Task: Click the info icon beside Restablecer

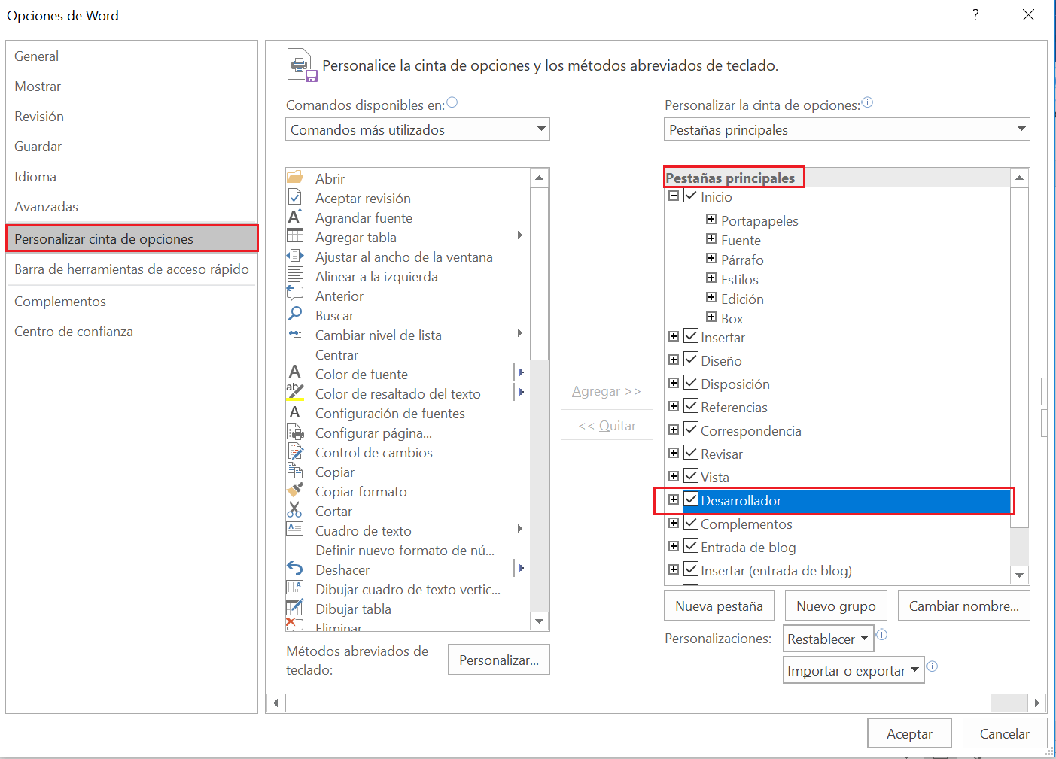Action: 881,636
